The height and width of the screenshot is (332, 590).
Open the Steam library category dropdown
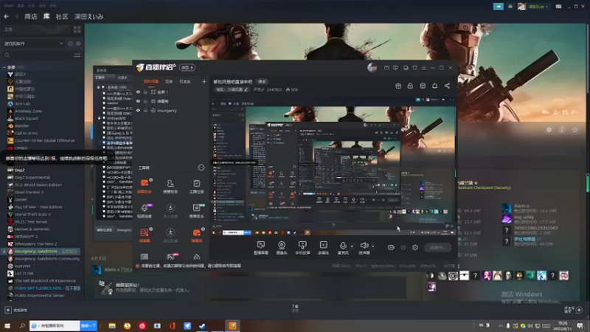[x=33, y=44]
